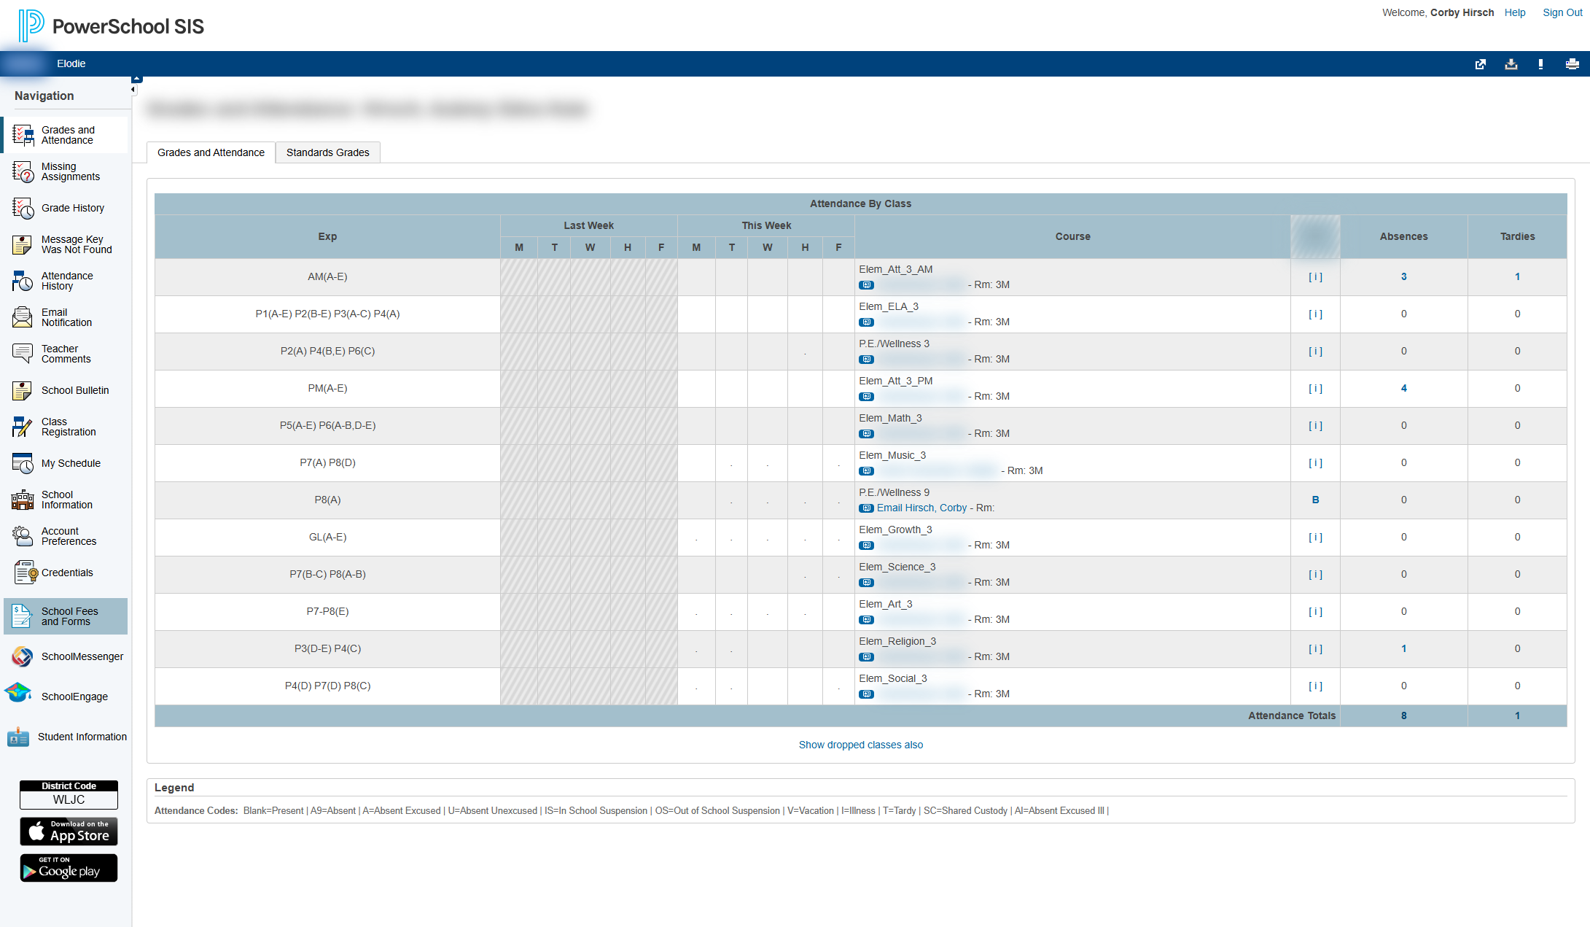Switch to the Standards Grades tab
This screenshot has width=1590, height=927.
tap(328, 152)
